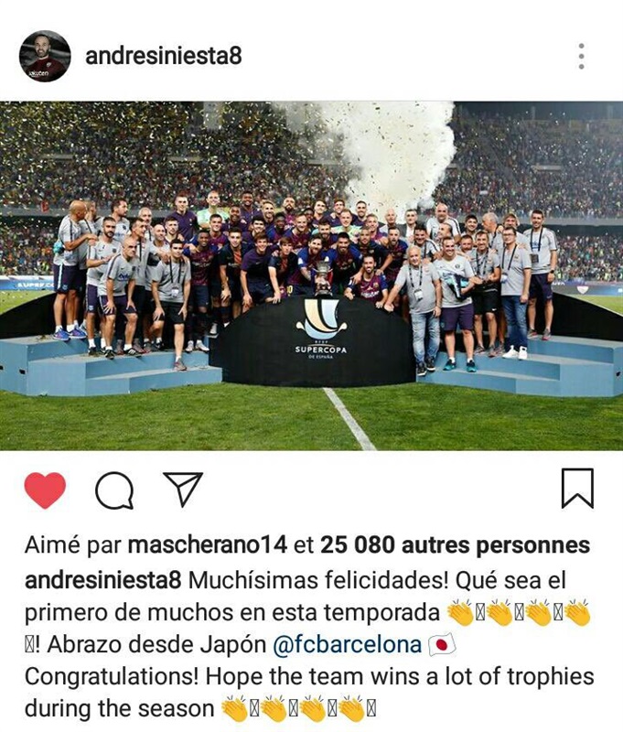Click the first clapping emoji after season

(x=234, y=708)
